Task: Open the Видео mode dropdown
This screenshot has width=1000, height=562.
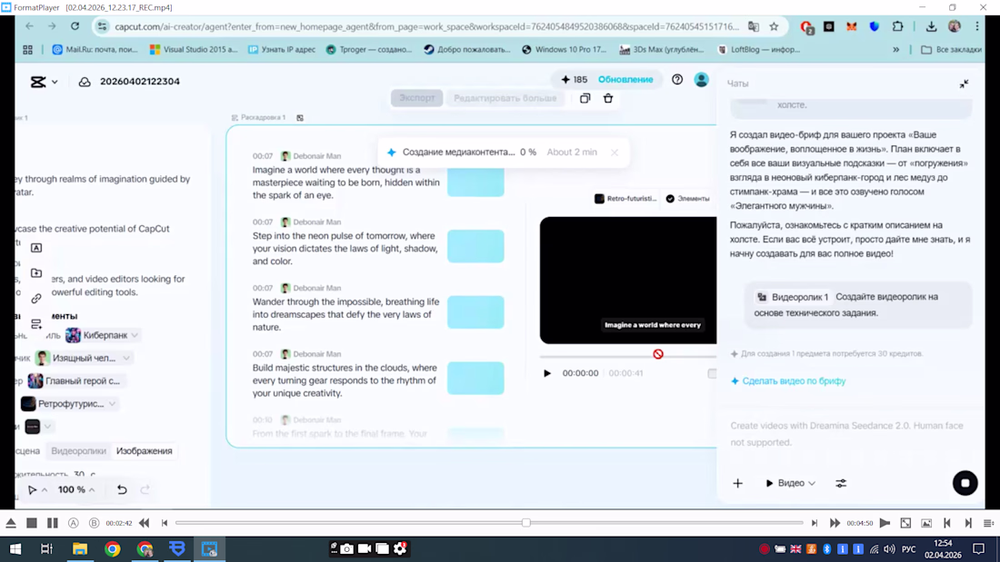Action: (x=790, y=483)
